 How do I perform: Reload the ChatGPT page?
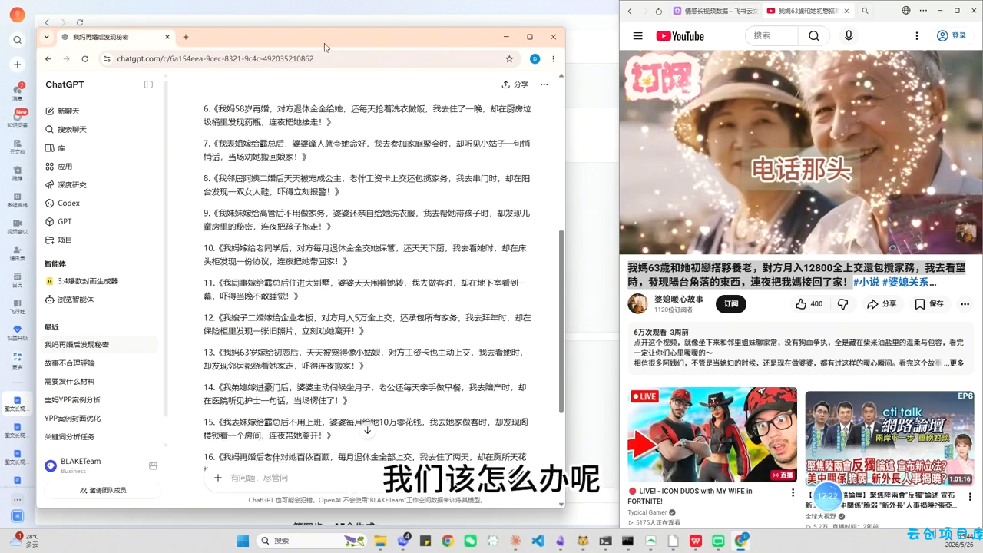[x=84, y=58]
